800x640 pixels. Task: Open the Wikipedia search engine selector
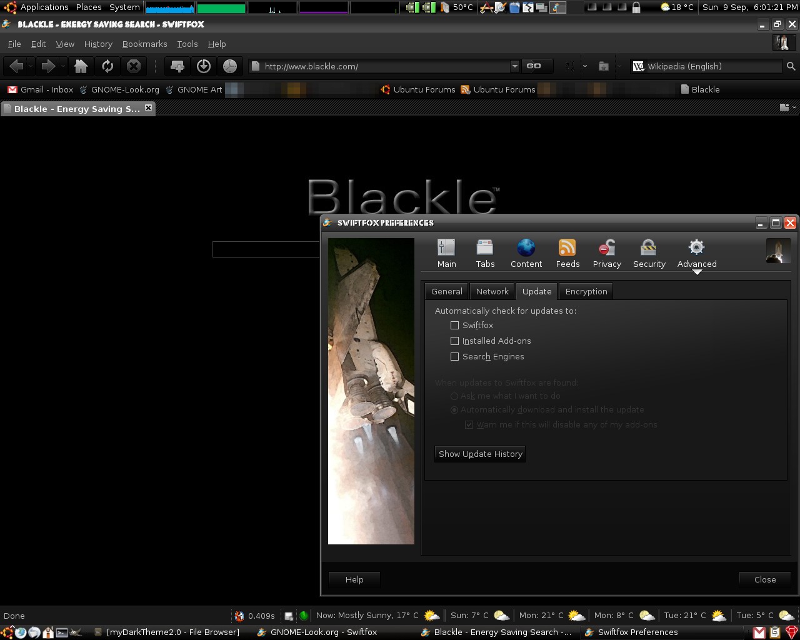click(x=638, y=66)
